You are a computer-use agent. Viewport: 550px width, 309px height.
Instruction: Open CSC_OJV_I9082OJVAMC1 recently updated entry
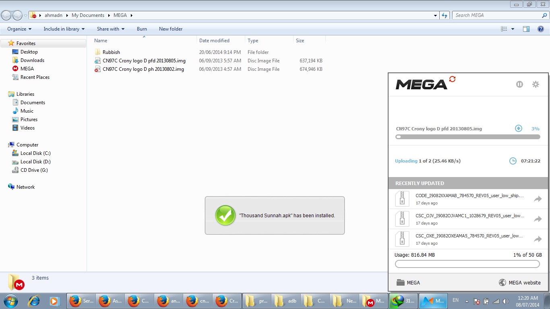[x=468, y=219]
